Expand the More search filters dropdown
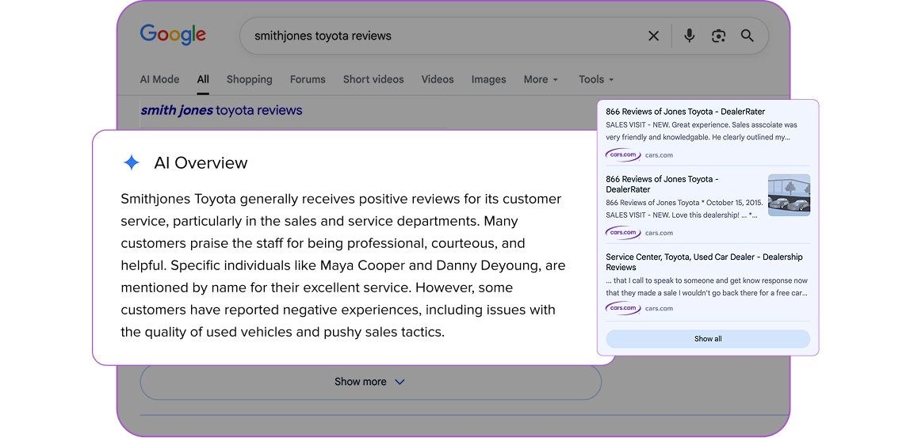Screen dimensions: 910x438 (541, 79)
